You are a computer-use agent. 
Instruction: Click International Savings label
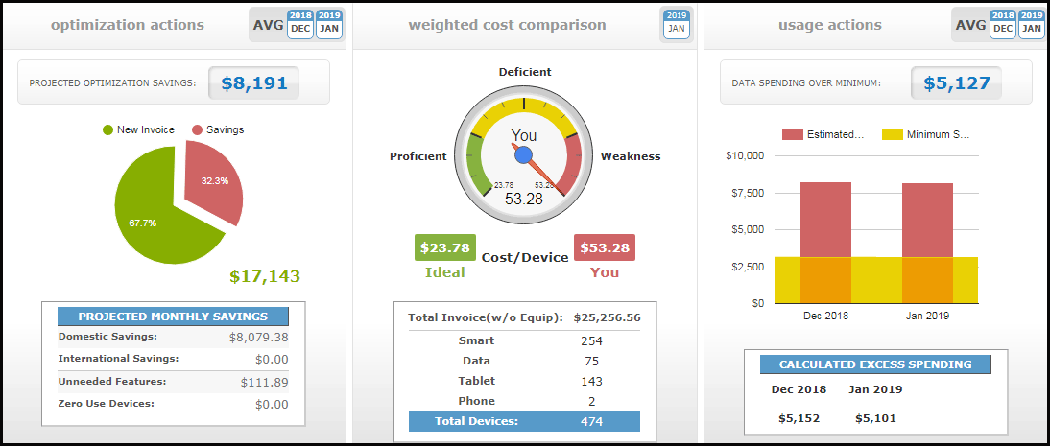[118, 359]
